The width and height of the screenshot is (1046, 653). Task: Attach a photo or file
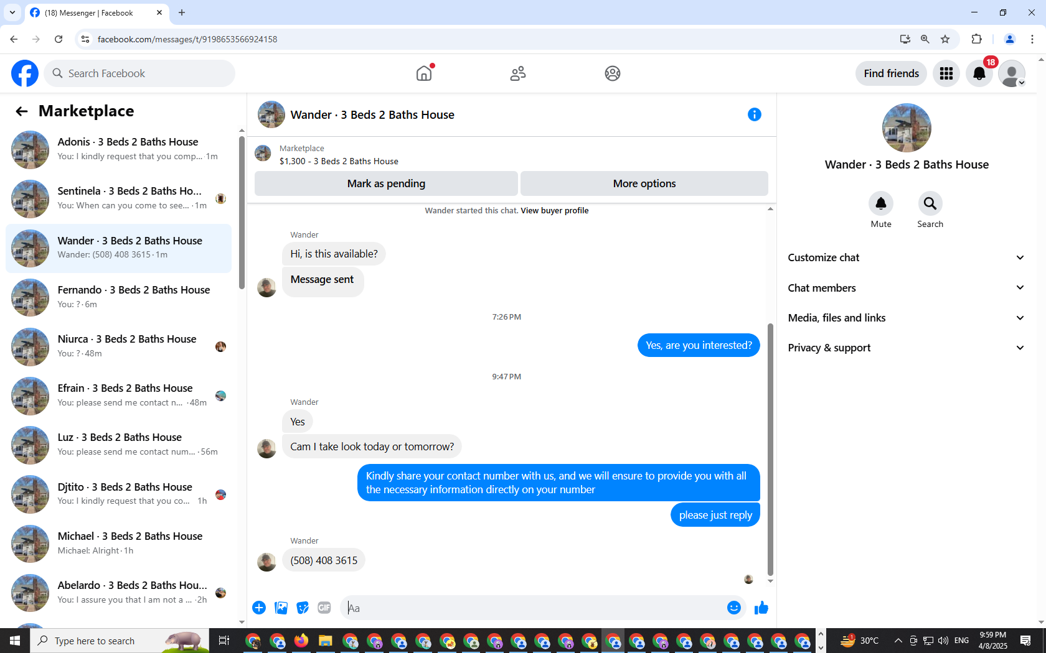281,608
